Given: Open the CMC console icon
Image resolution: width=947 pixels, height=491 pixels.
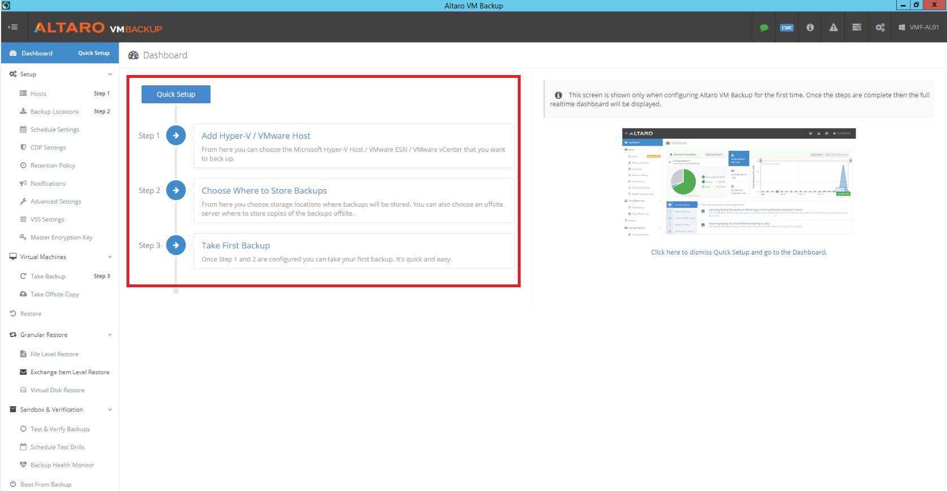Looking at the screenshot, I should pos(787,28).
